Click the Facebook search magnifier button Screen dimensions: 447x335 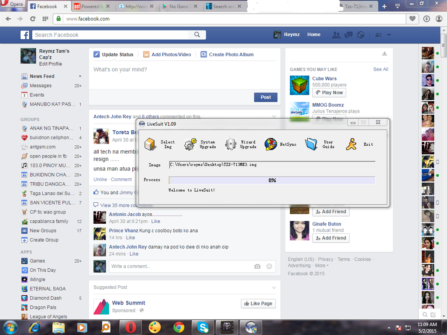[x=197, y=35]
